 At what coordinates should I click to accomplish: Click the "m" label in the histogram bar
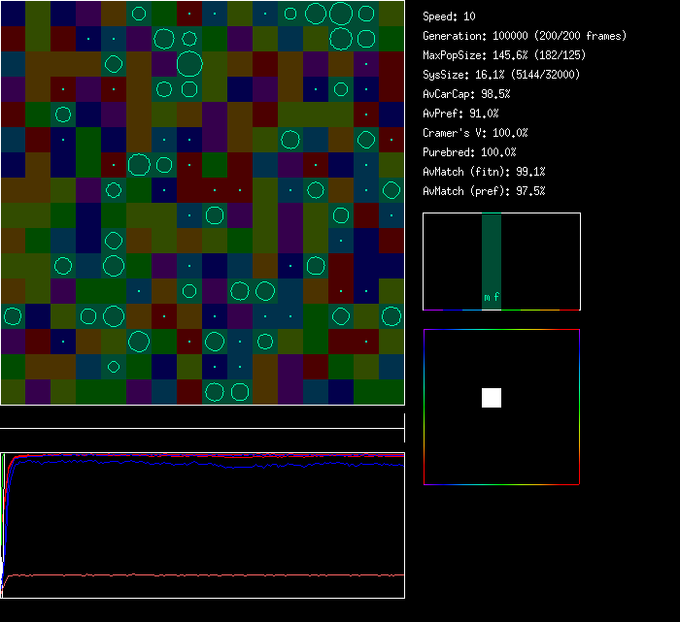coord(487,298)
